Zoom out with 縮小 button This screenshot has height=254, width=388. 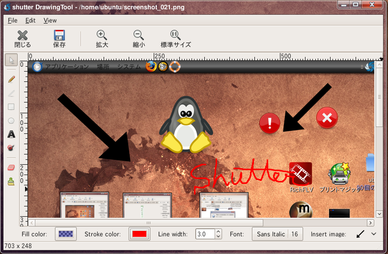pyautogui.click(x=139, y=39)
